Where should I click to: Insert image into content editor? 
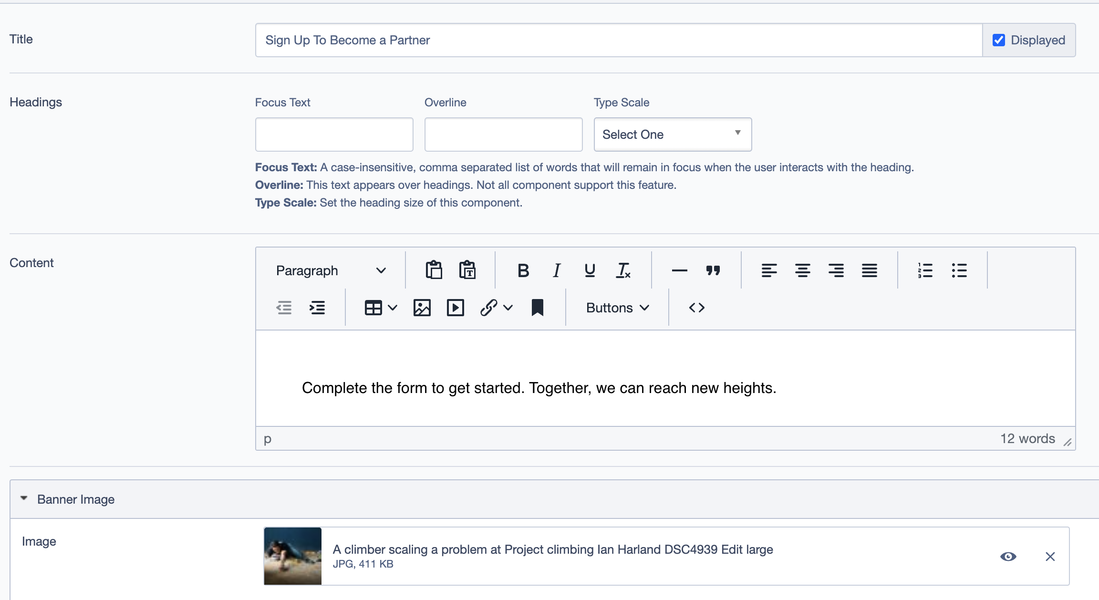point(422,308)
